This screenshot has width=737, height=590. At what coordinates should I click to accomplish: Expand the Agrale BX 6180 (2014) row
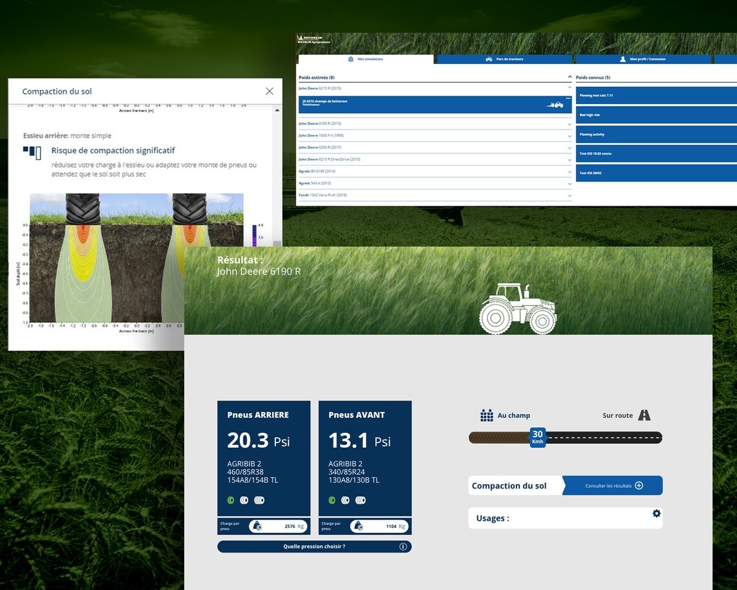[570, 172]
